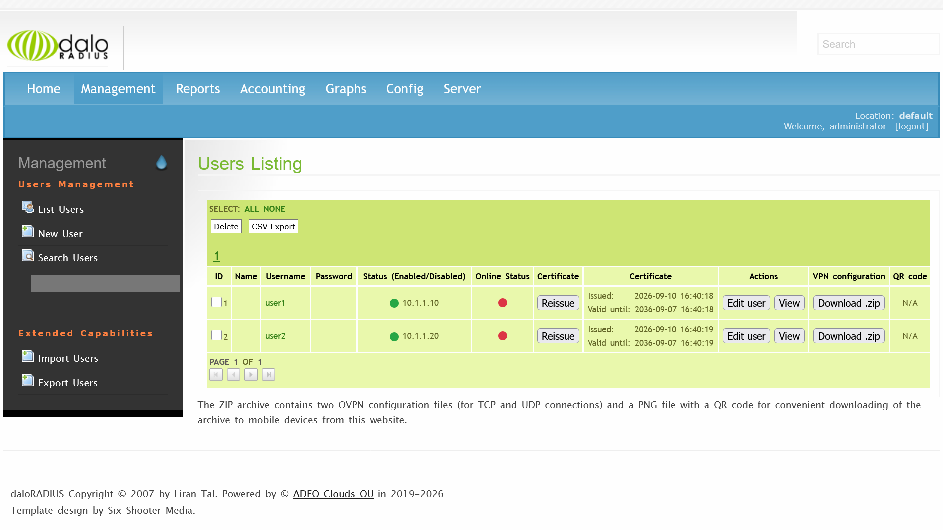943x530 pixels.
Task: Open the Server menu
Action: (x=462, y=89)
